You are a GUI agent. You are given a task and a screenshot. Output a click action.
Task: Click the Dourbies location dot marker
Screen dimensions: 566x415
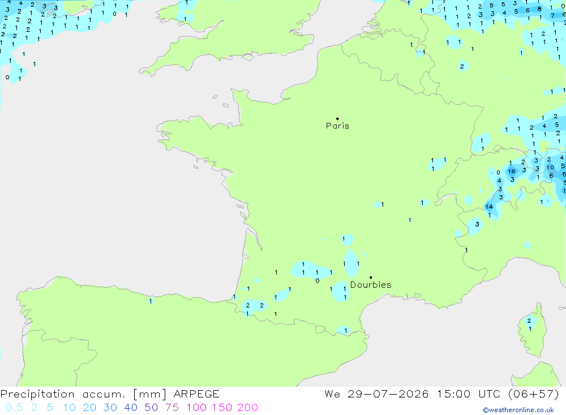click(x=371, y=277)
